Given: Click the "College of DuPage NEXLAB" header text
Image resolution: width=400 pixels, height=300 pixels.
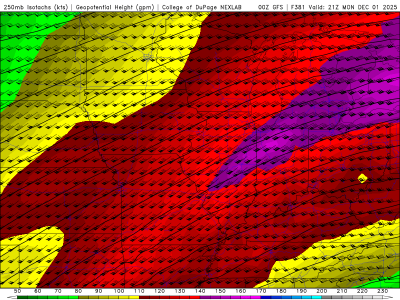Looking at the screenshot, I should click(x=202, y=7).
